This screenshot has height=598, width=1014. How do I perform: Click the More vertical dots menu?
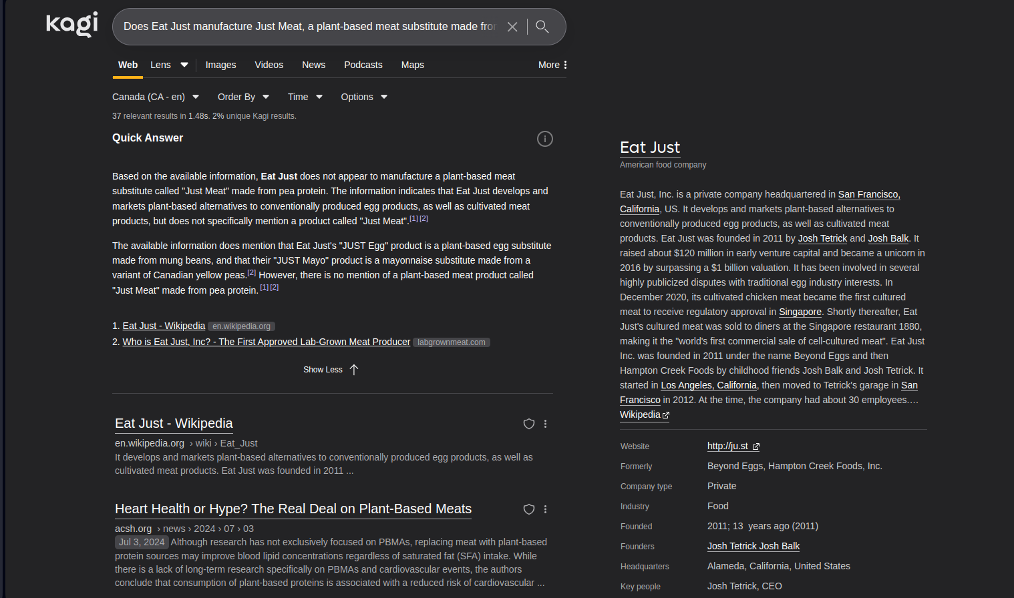point(553,65)
